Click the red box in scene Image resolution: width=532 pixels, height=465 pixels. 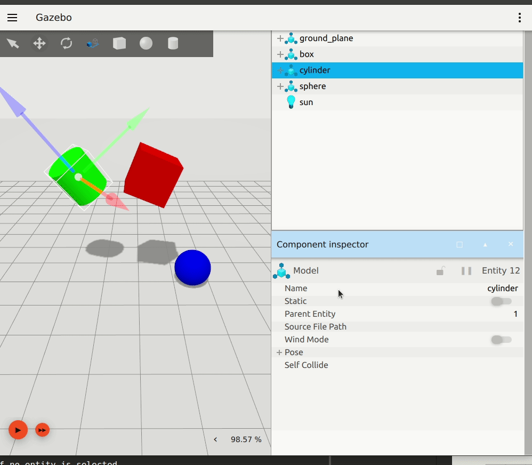[x=154, y=175]
